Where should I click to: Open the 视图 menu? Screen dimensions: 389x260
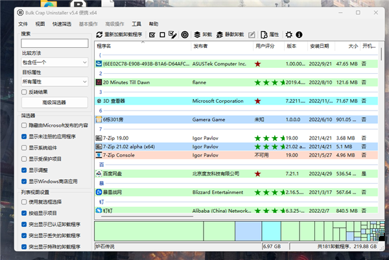click(x=40, y=24)
